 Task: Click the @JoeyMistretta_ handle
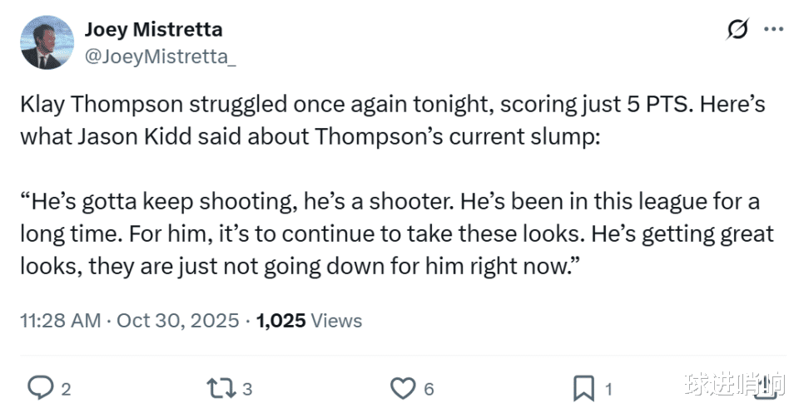(160, 57)
